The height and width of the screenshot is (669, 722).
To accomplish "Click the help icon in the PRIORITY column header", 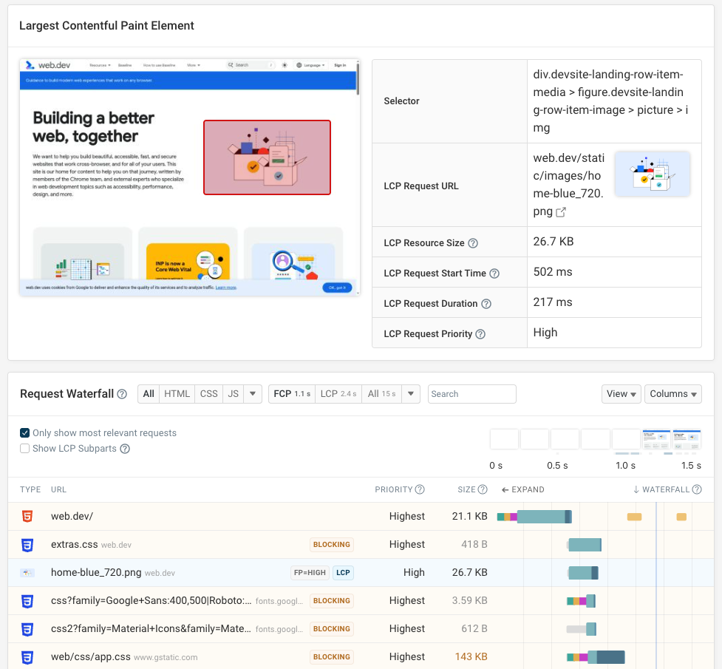I will pos(418,489).
